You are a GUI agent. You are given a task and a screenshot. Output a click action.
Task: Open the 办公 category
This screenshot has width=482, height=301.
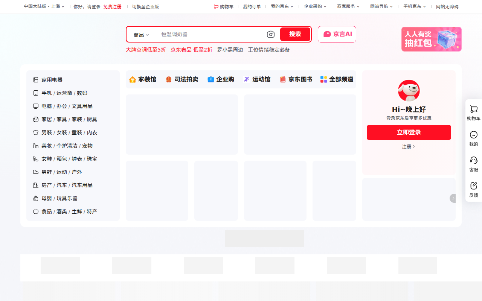62,106
